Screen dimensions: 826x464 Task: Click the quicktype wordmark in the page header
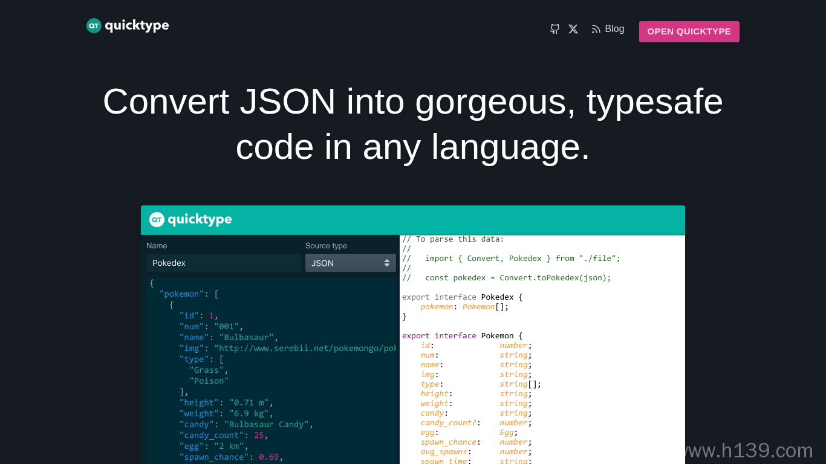137,25
